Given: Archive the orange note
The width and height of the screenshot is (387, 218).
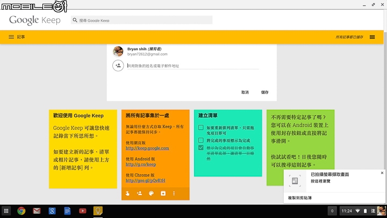Looking at the screenshot, I should tap(163, 193).
